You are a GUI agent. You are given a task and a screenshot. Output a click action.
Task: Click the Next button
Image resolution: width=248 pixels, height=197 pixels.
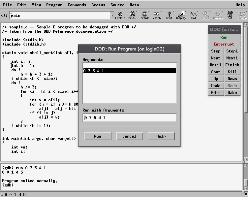tap(216, 58)
